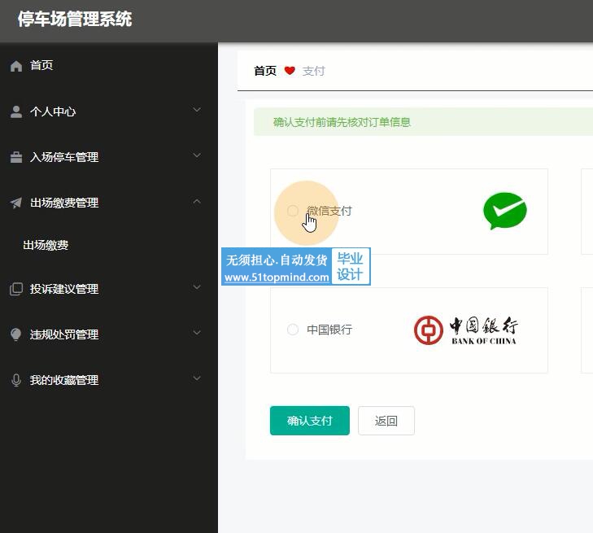Click the 返回 button
Image resolution: width=593 pixels, height=533 pixels.
[x=386, y=421]
